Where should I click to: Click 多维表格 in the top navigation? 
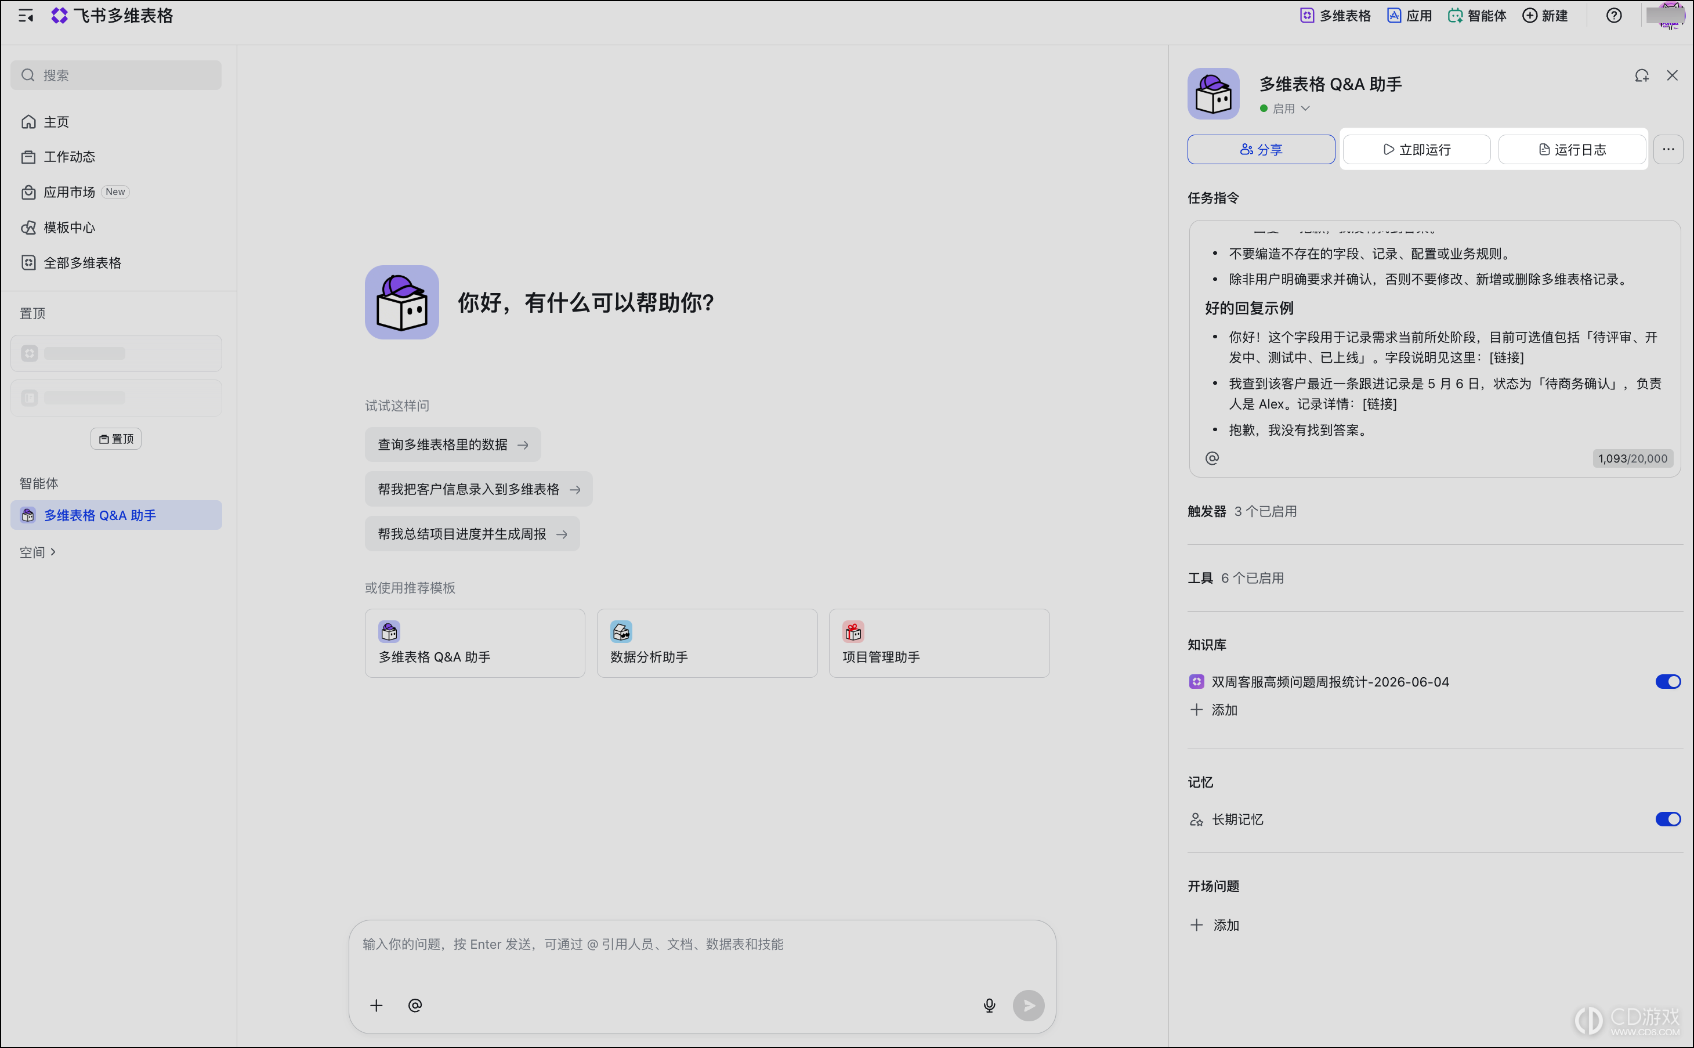tap(1335, 16)
